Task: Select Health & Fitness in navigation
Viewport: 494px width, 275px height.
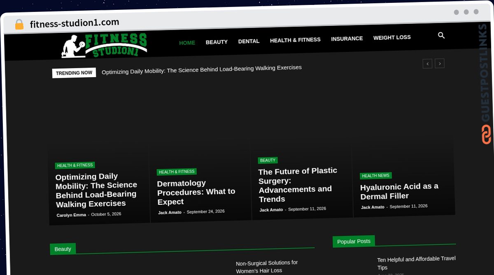Action: [x=295, y=40]
